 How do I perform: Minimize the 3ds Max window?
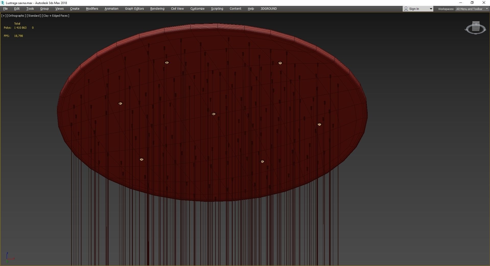point(461,3)
